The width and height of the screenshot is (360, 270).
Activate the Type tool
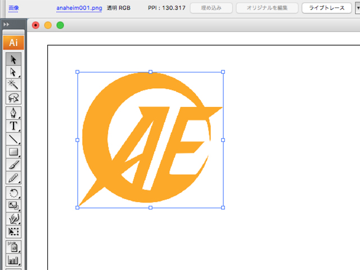pyautogui.click(x=13, y=126)
